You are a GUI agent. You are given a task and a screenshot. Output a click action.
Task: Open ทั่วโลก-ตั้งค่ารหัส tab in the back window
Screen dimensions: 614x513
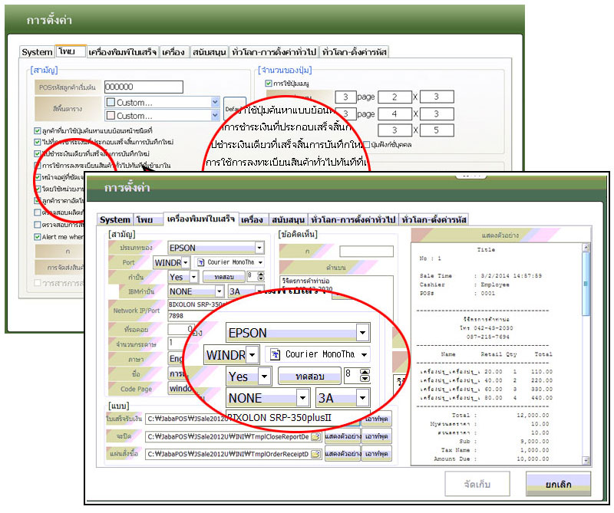coord(355,52)
